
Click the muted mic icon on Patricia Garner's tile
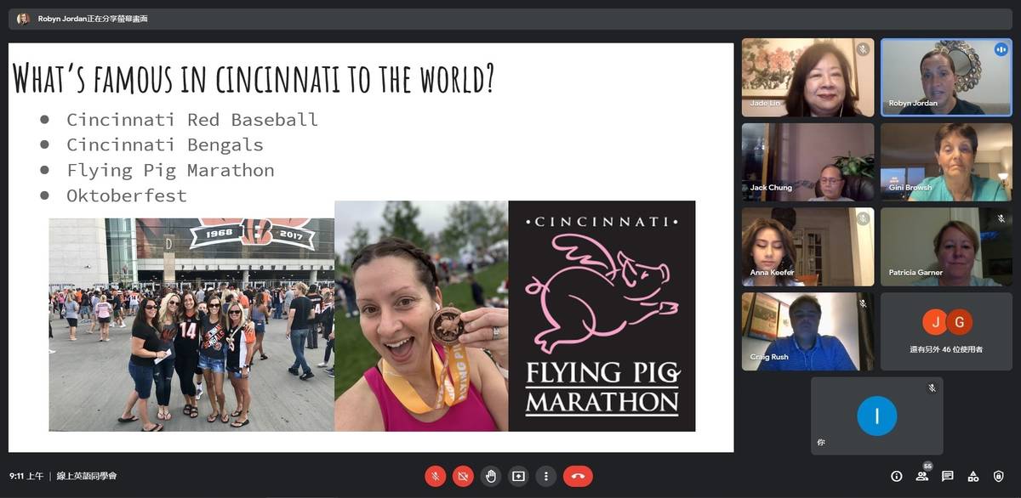(x=1001, y=219)
